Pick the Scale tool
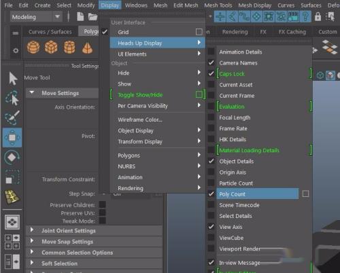 point(12,177)
